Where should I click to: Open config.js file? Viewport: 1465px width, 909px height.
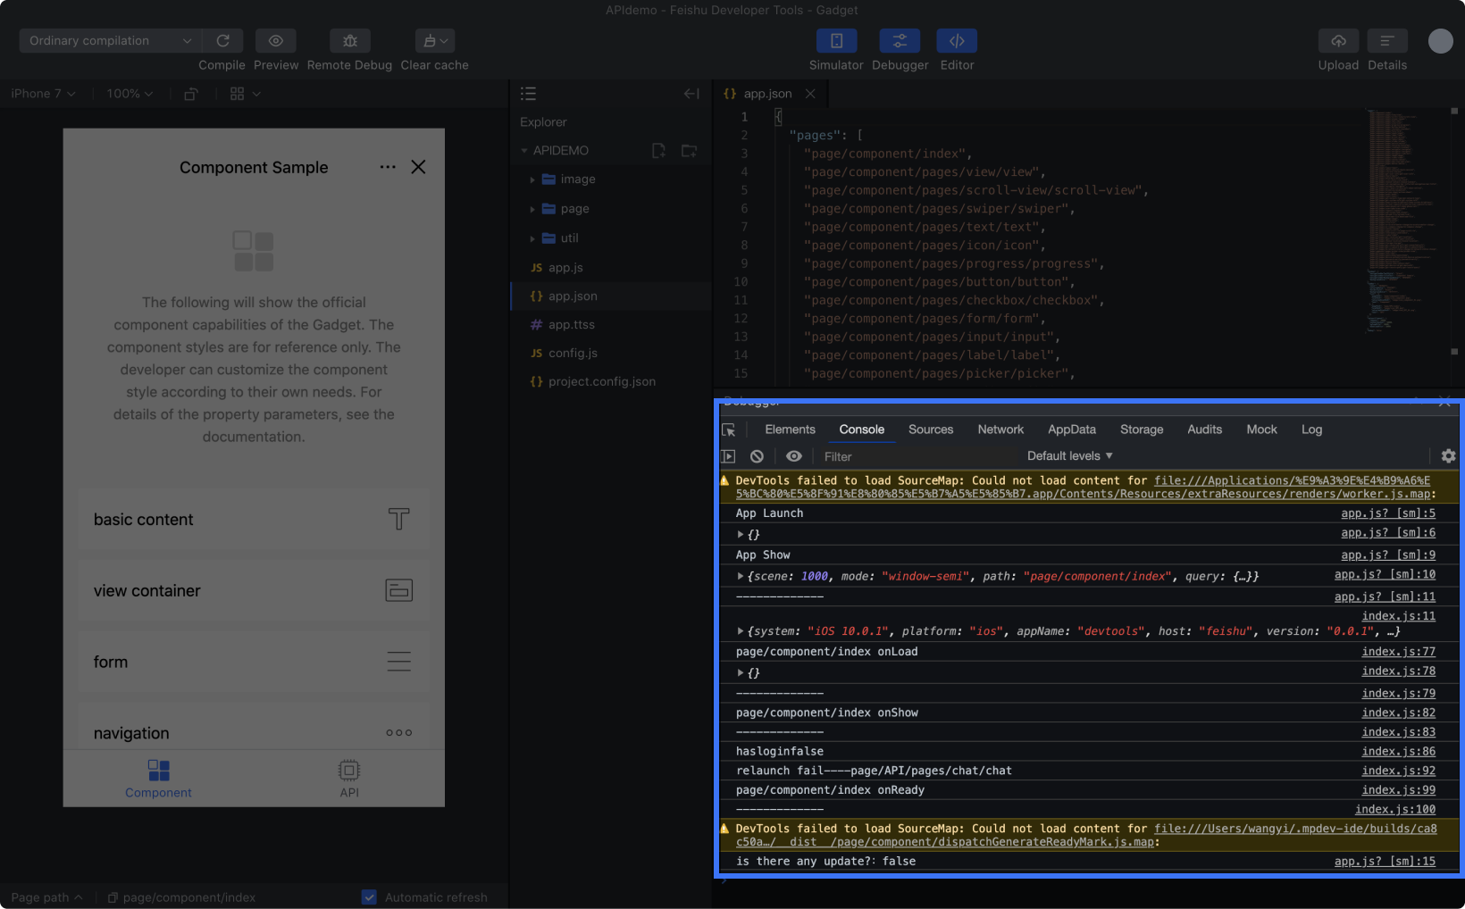[x=611, y=353]
